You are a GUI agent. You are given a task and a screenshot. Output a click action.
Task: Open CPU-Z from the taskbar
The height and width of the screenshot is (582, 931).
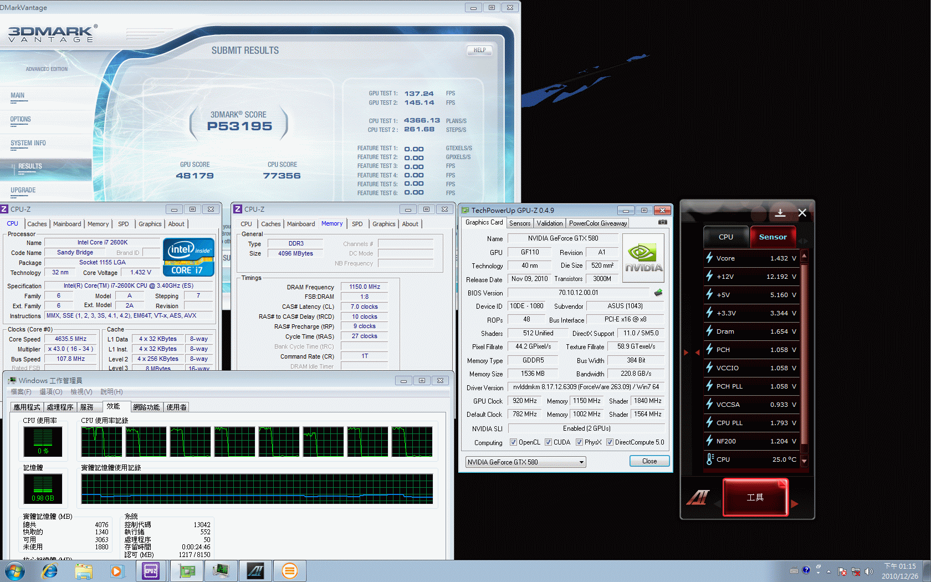(151, 571)
